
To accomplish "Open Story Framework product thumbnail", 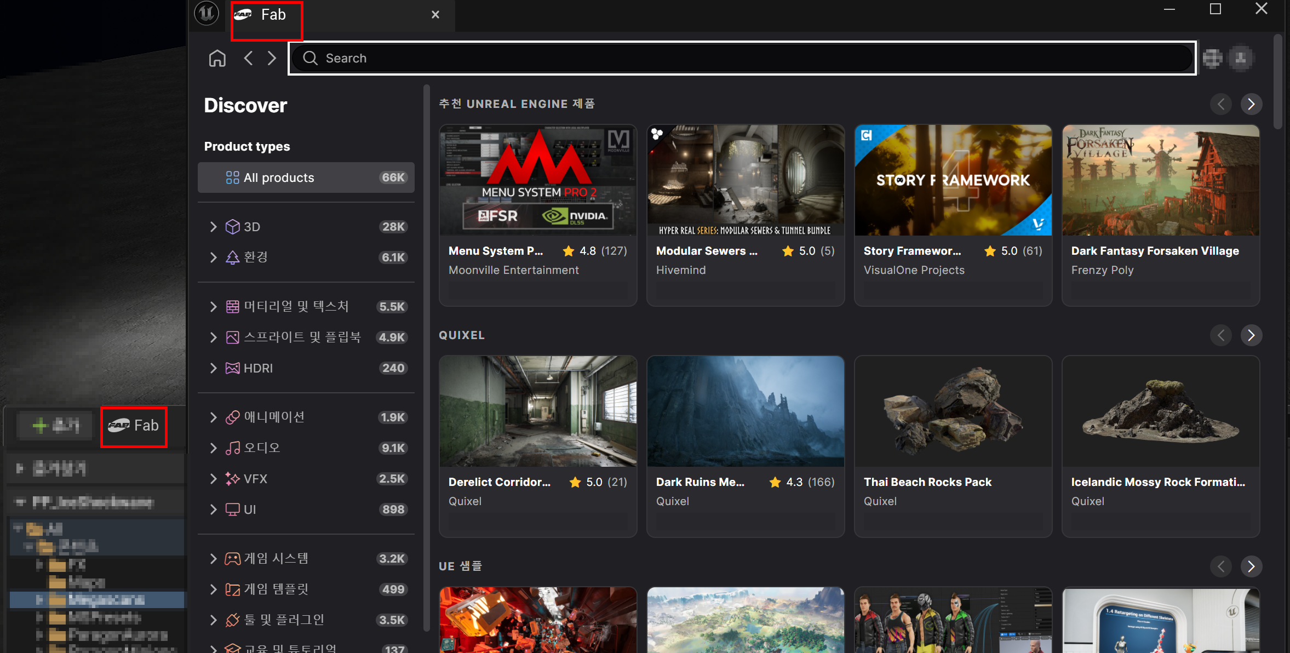I will pos(953,180).
